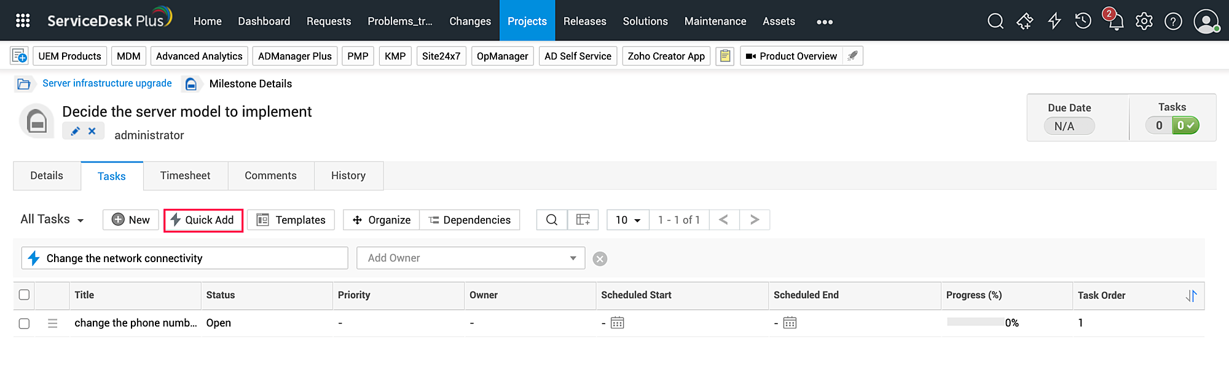Tick the select-all tasks checkbox

[x=24, y=295]
